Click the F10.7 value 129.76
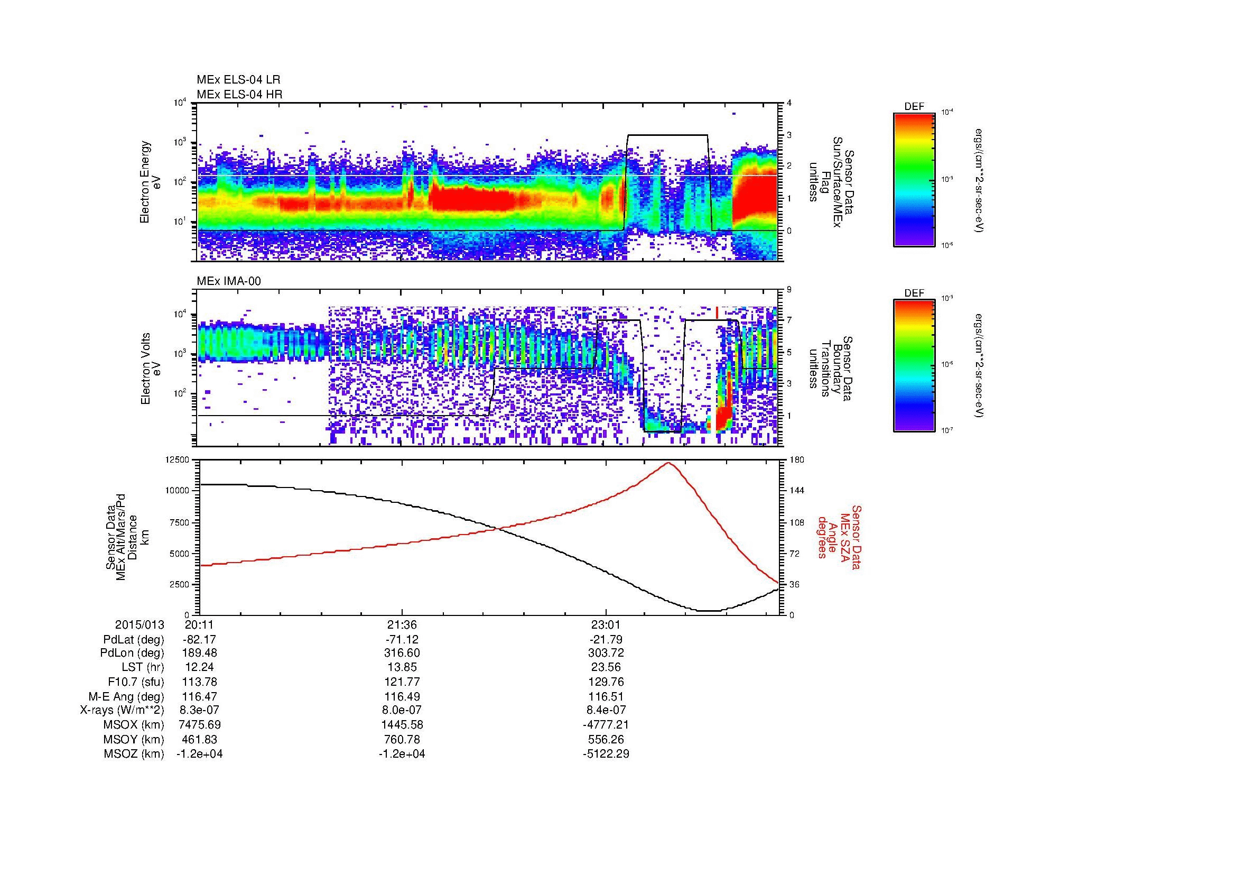Screen dimensions: 1236x874 tap(606, 682)
